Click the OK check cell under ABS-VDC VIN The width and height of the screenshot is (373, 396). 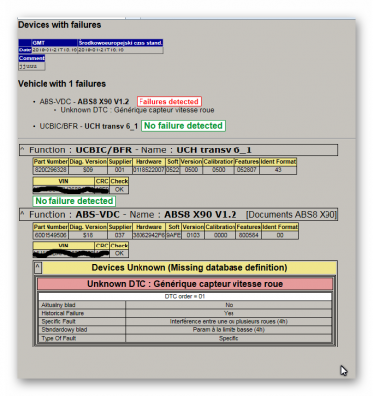click(119, 253)
